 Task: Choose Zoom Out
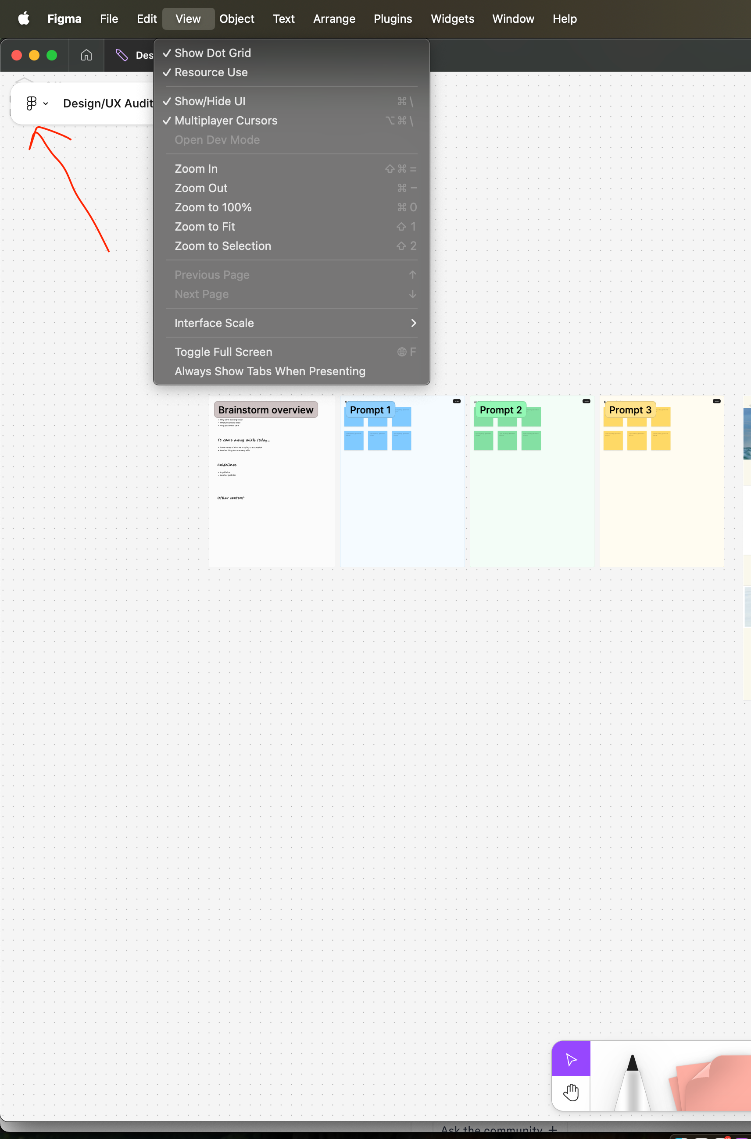(x=292, y=188)
